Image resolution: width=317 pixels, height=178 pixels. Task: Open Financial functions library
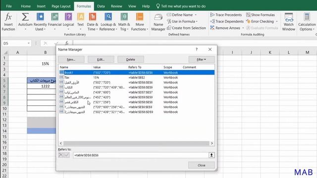[x=54, y=22]
